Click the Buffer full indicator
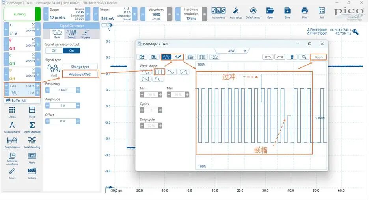Screen dimensions: 369x200 (22, 100)
